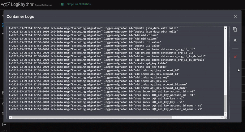Click the red X clear logs icon

click(235, 57)
